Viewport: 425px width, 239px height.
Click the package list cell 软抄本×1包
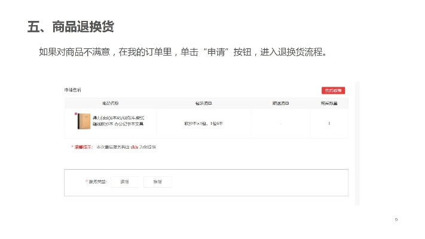pyautogui.click(x=203, y=124)
